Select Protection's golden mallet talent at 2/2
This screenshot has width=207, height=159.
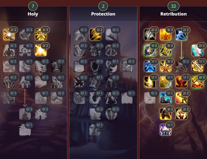(95, 35)
